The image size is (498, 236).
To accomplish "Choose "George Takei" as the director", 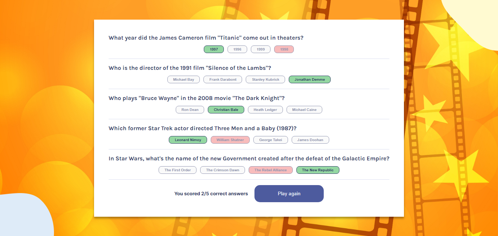I will pos(271,140).
